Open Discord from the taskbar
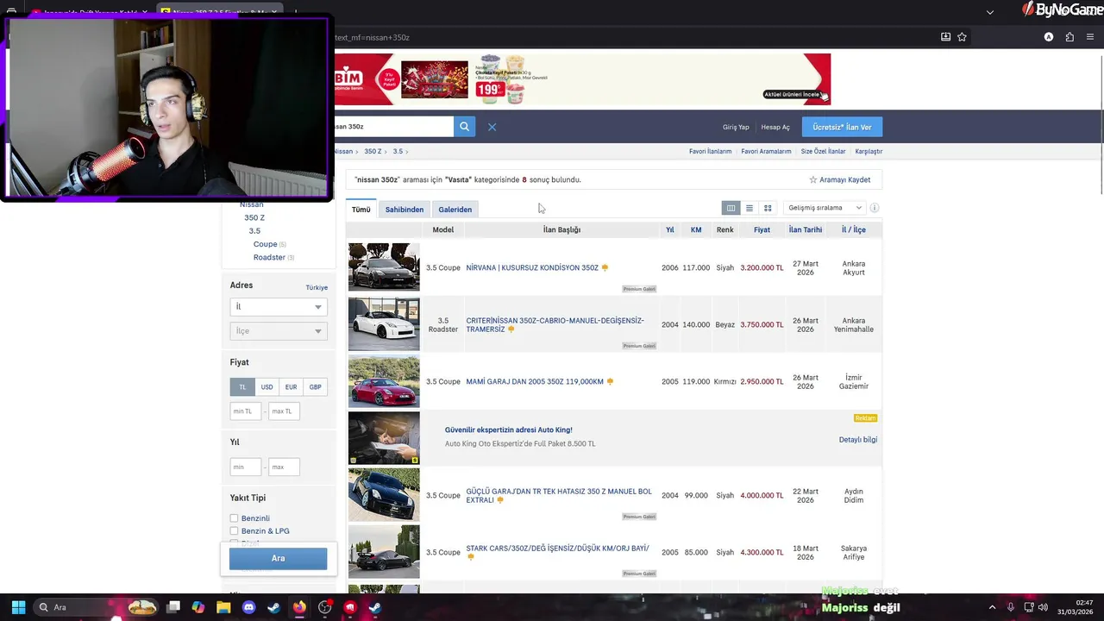 (x=249, y=607)
